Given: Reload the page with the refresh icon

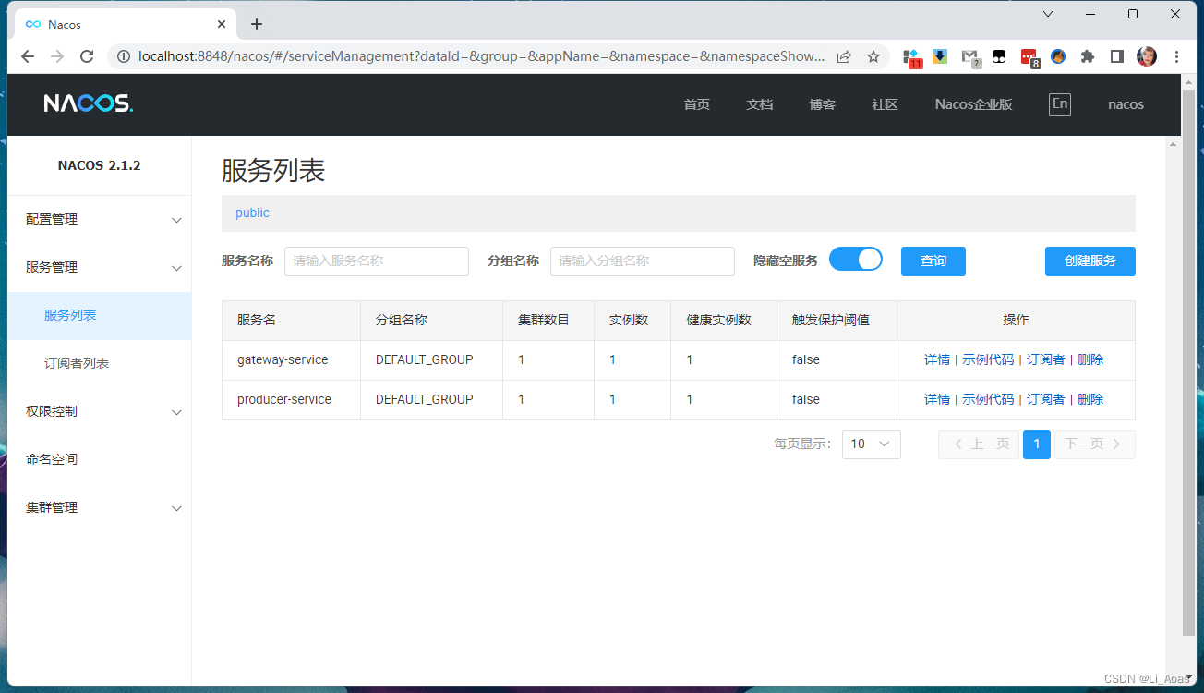Looking at the screenshot, I should 88,56.
